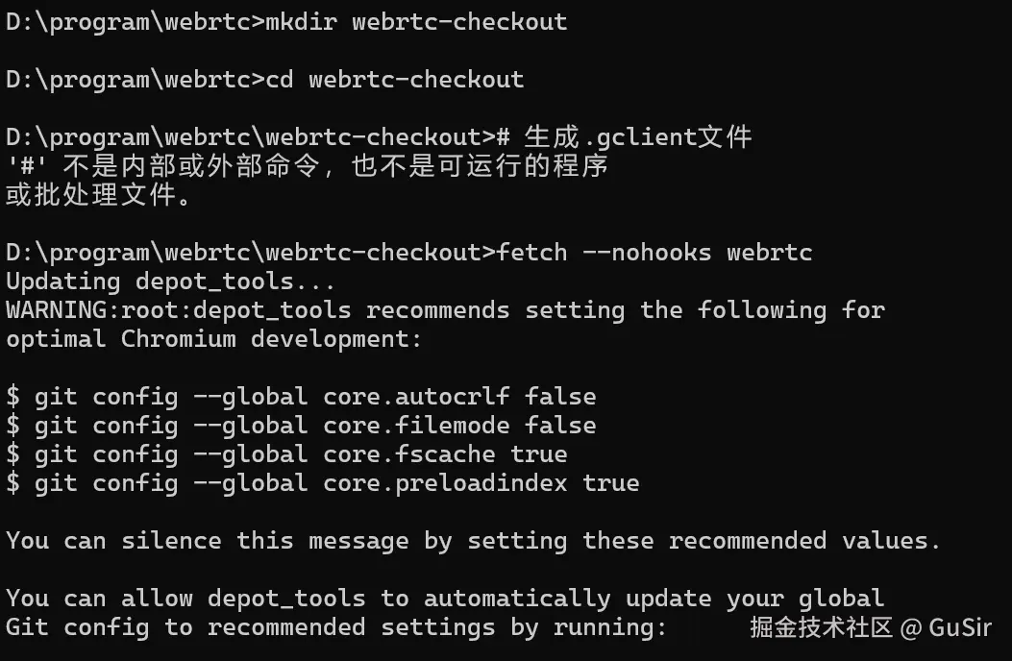Click the Git config to recommended settings line
Image resolution: width=1012 pixels, height=661 pixels.
pos(336,627)
